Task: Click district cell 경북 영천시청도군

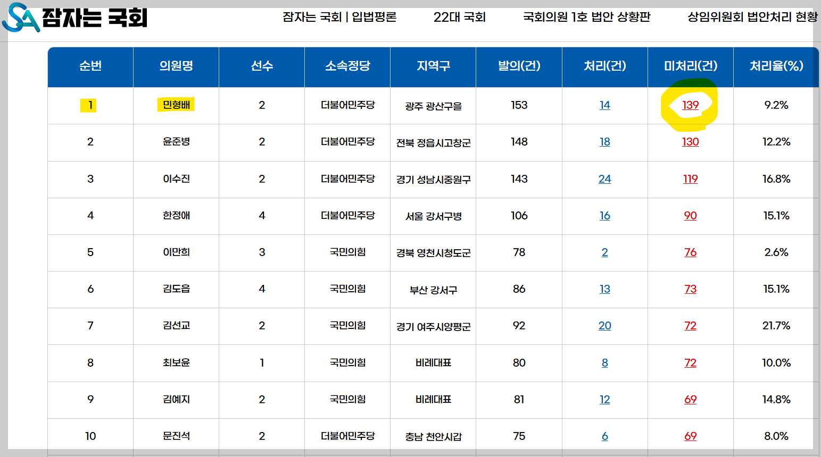Action: 433,253
